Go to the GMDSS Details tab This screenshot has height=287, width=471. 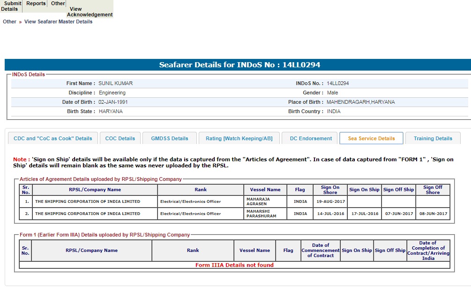[x=169, y=138]
